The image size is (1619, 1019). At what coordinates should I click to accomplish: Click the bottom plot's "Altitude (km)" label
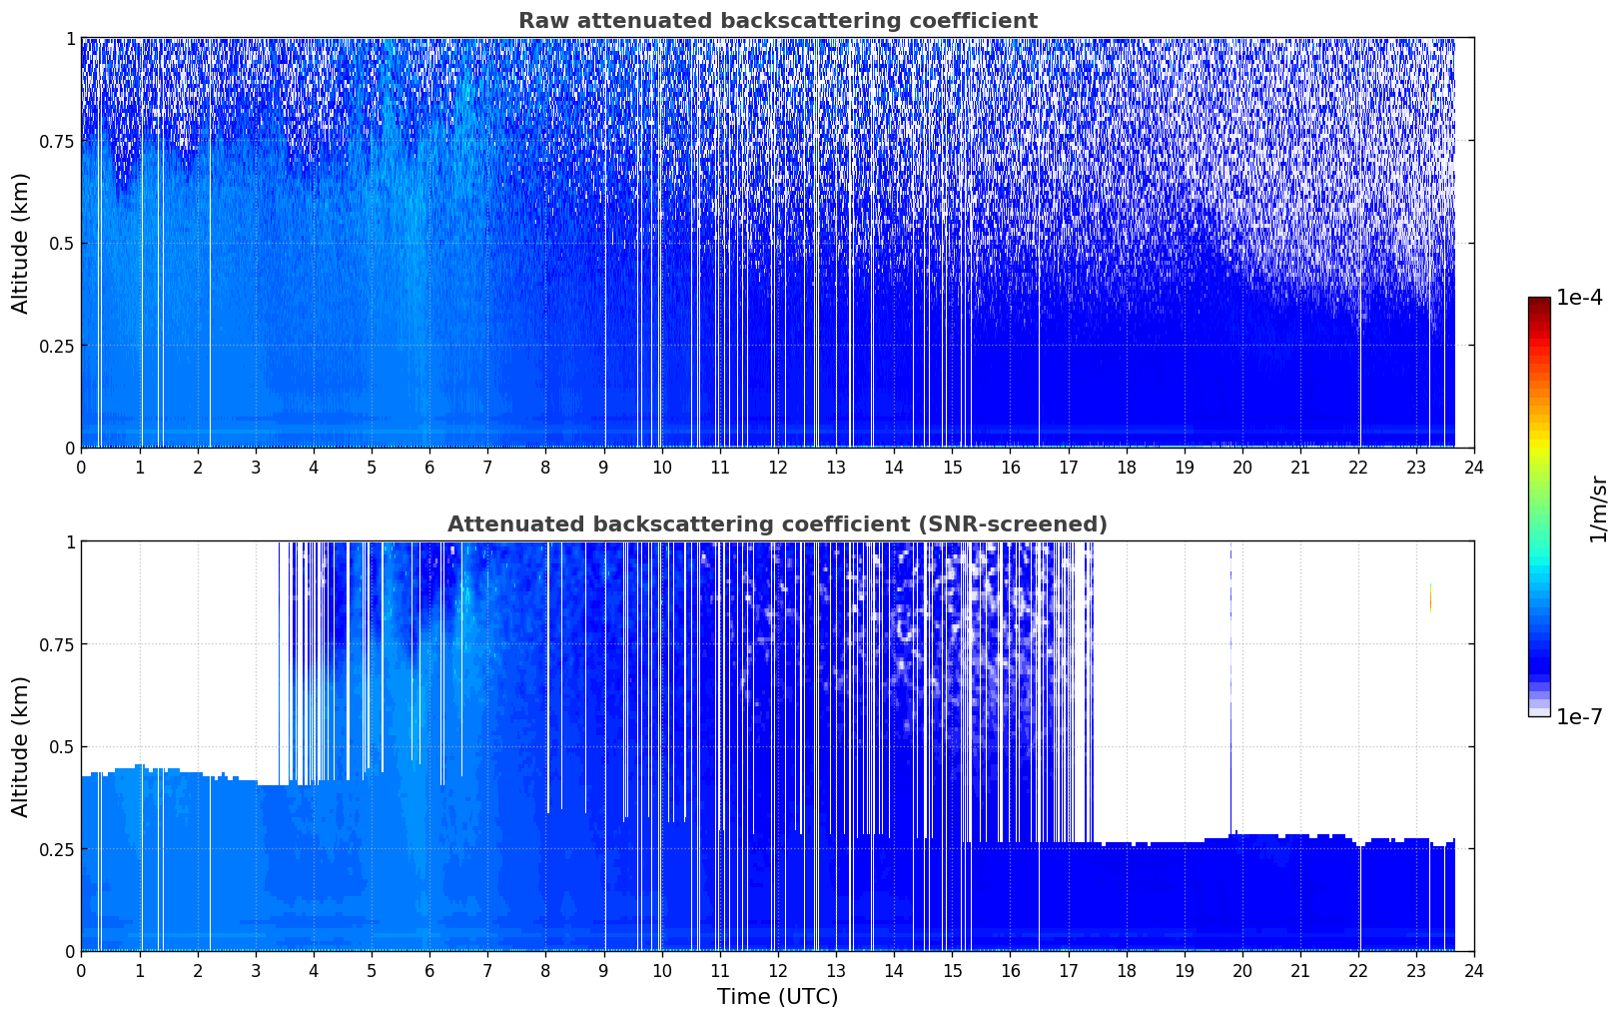(x=21, y=746)
